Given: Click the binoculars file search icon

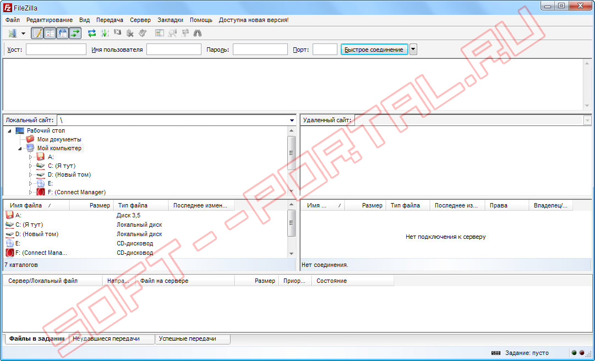Looking at the screenshot, I should coord(197,34).
